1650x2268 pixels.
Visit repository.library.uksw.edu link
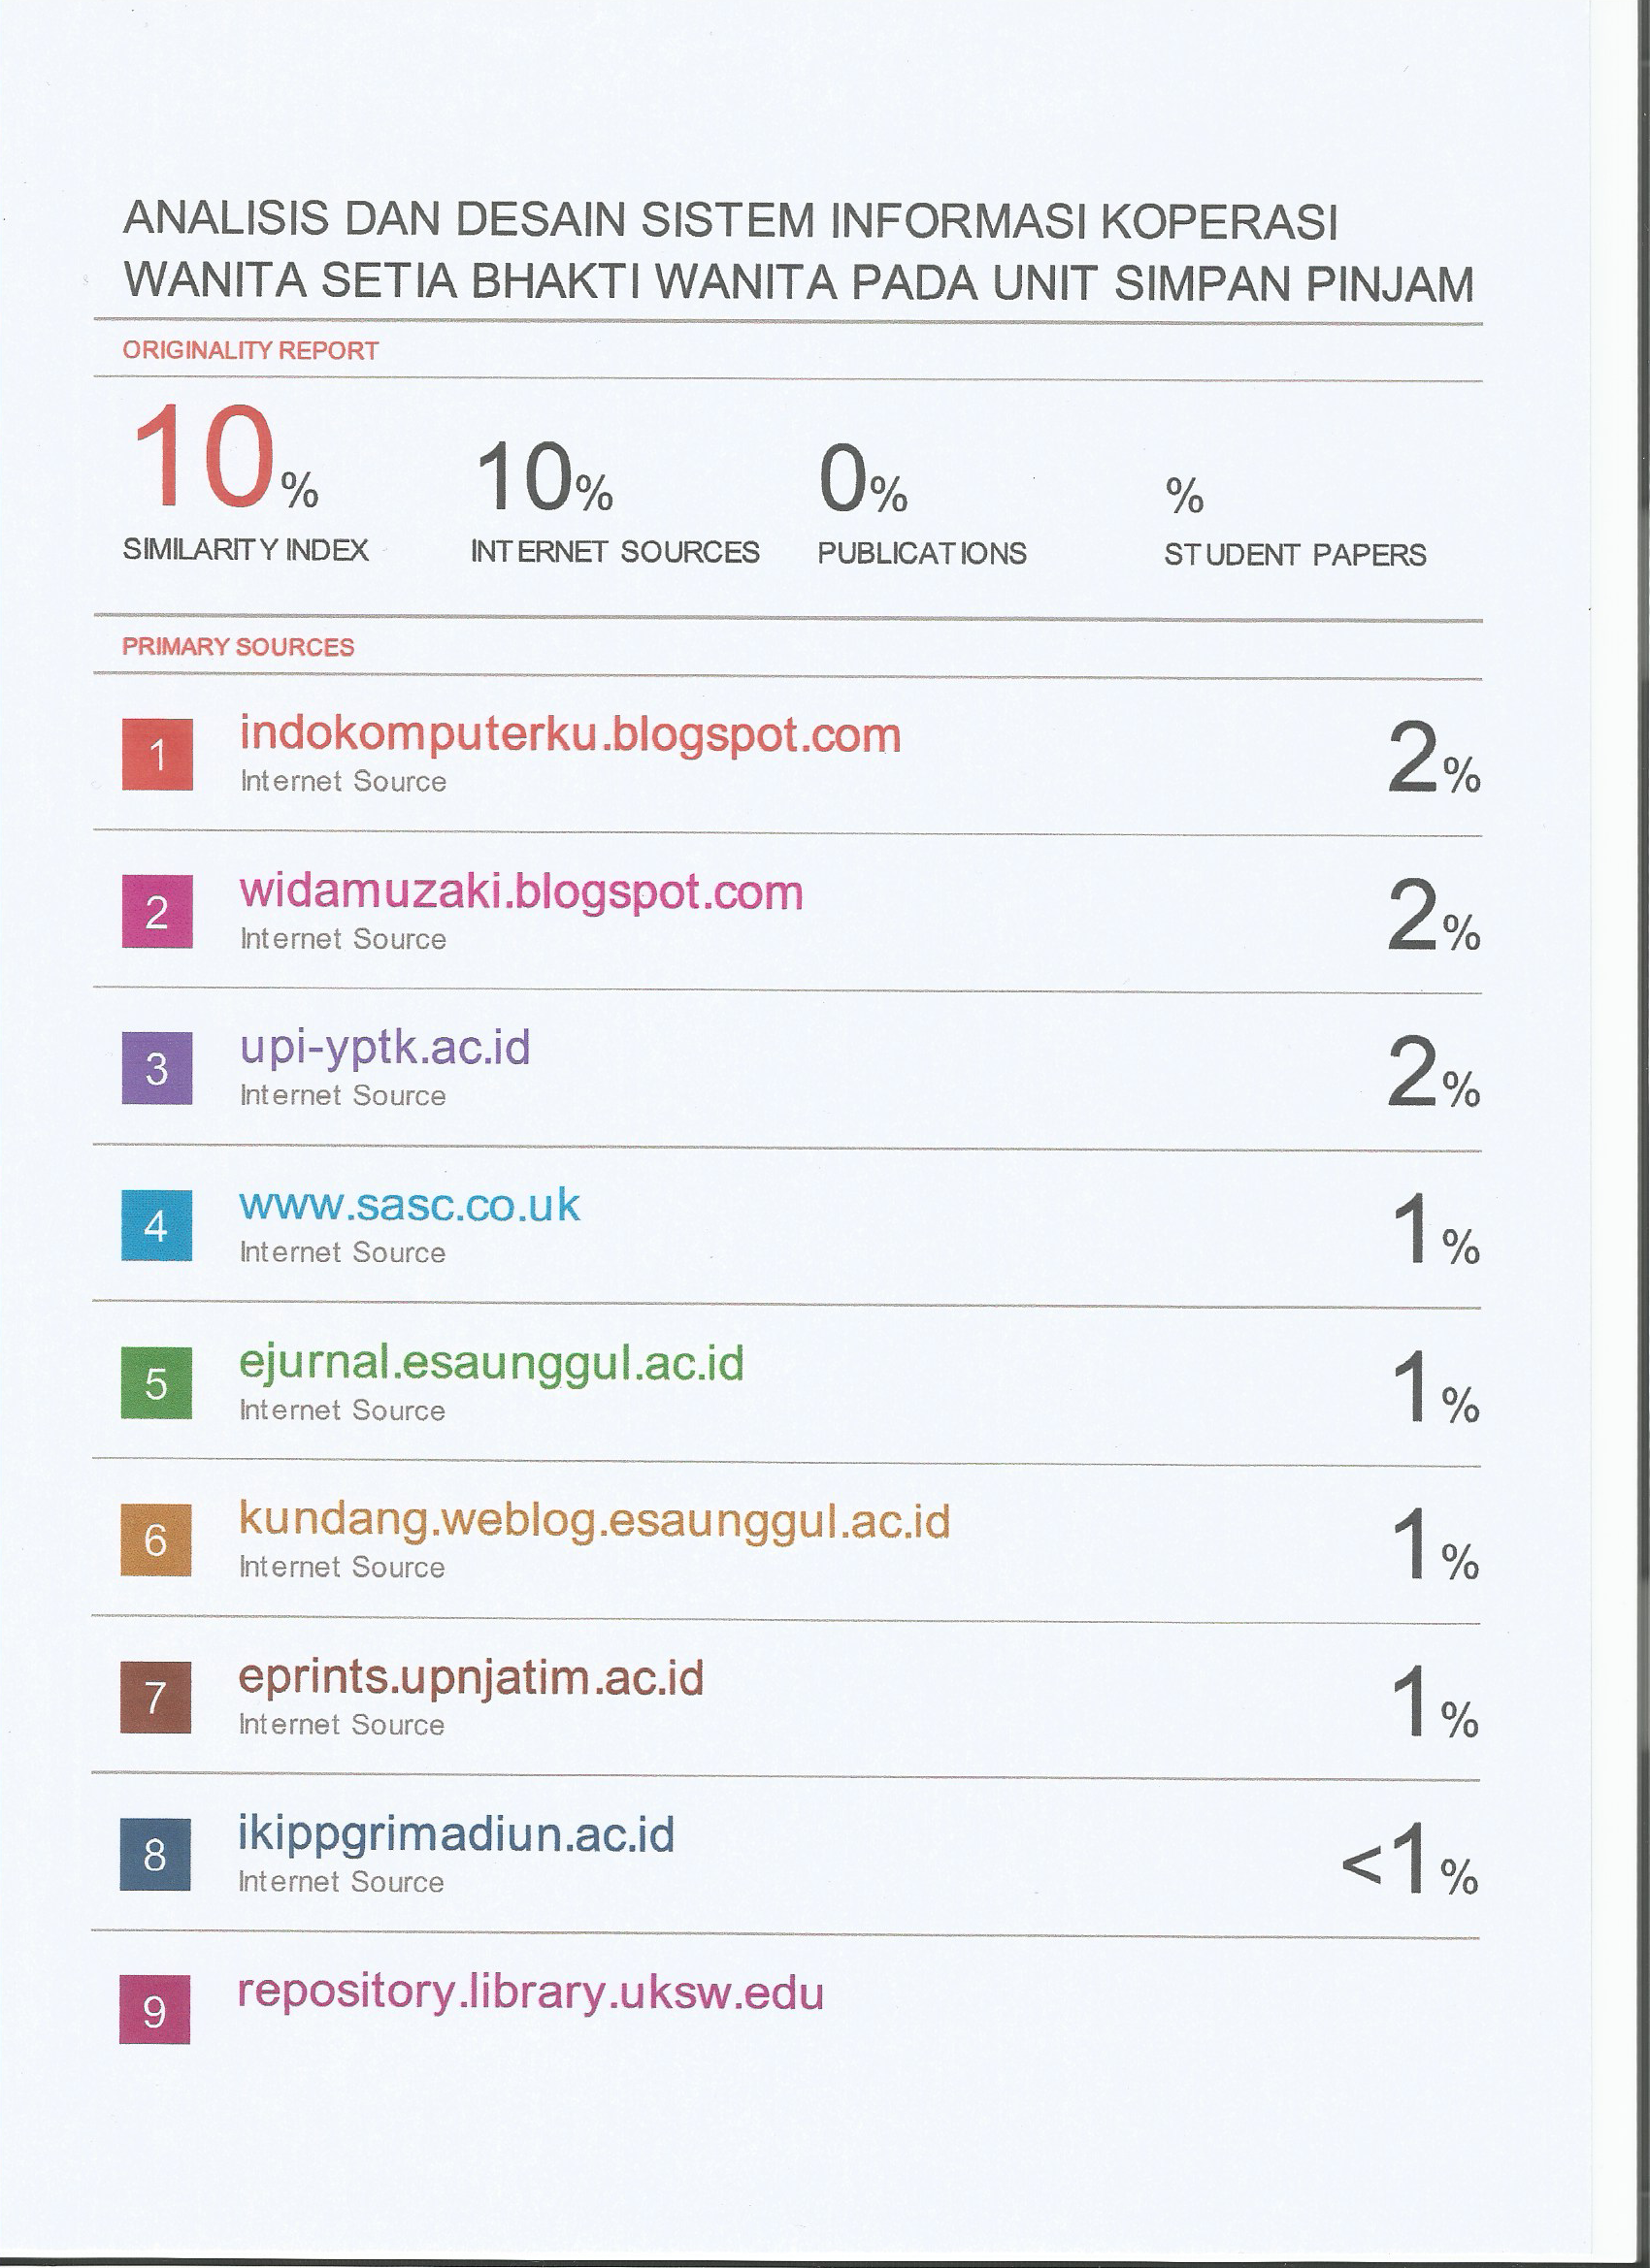(x=529, y=1992)
